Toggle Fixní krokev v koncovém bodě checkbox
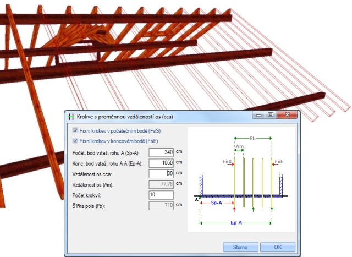Screen dimensions: 352x257 [x=75, y=141]
